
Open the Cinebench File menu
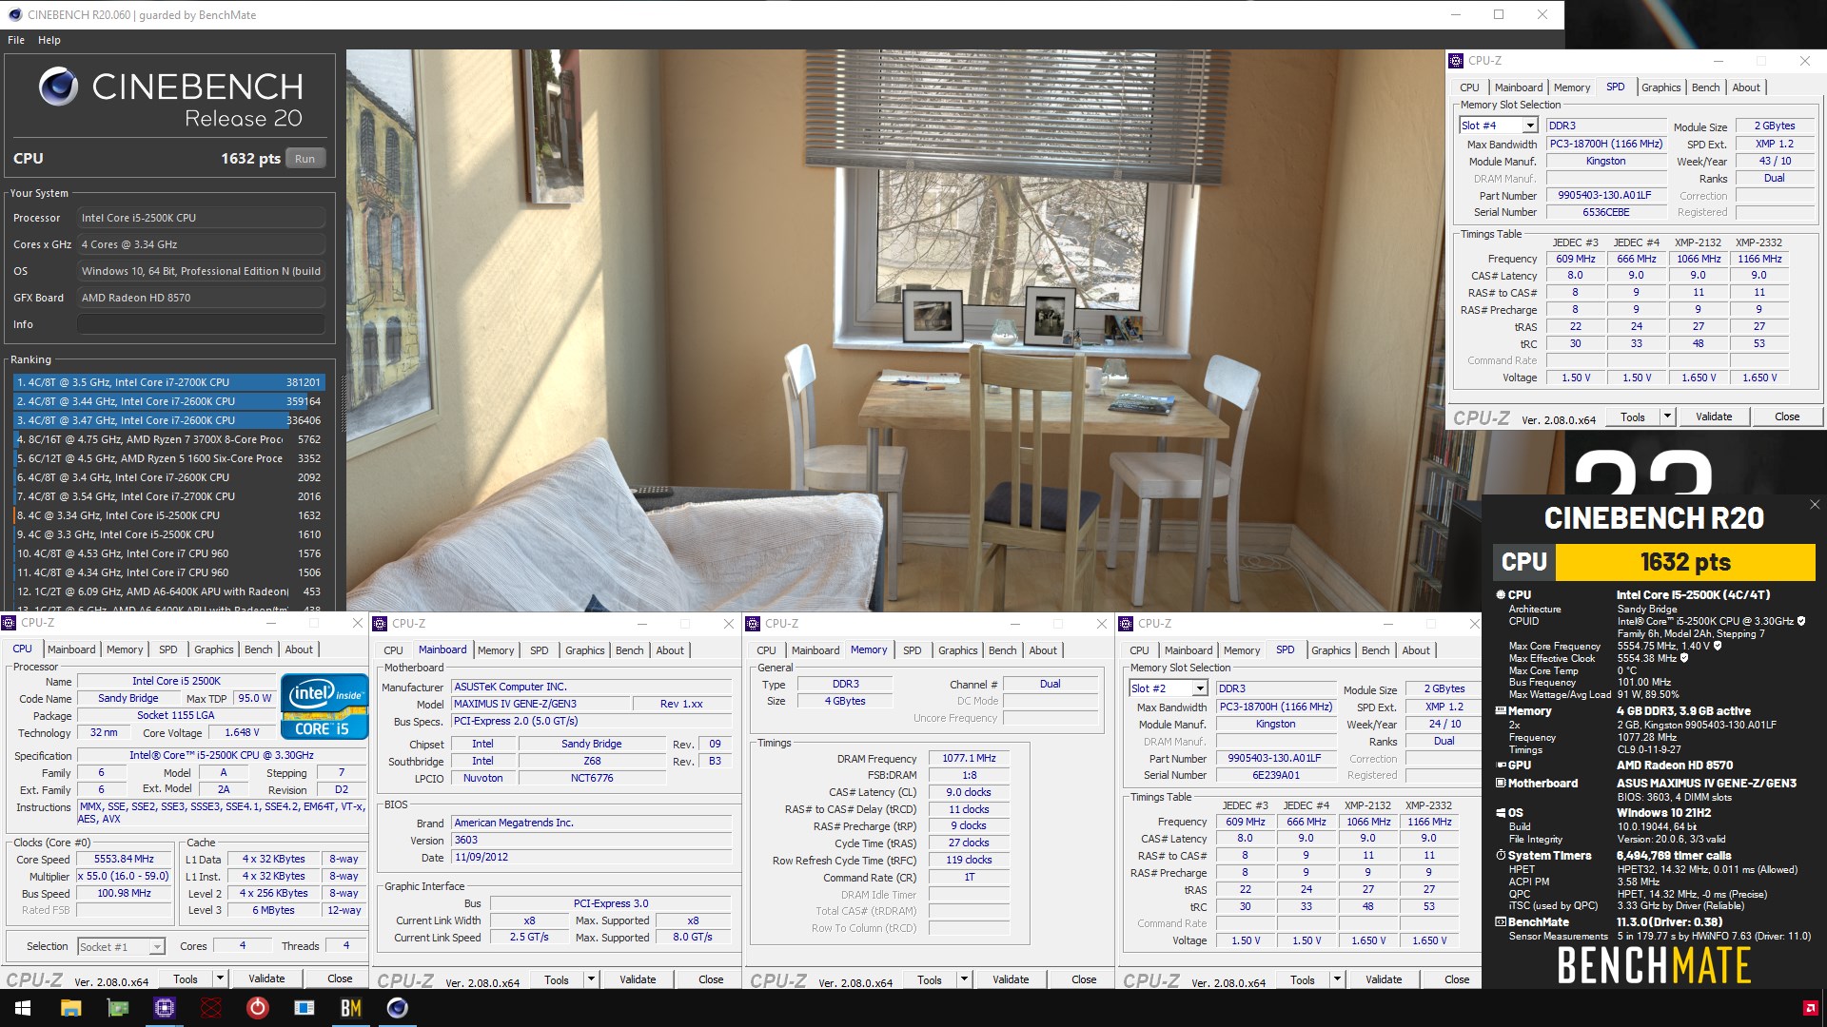(16, 40)
